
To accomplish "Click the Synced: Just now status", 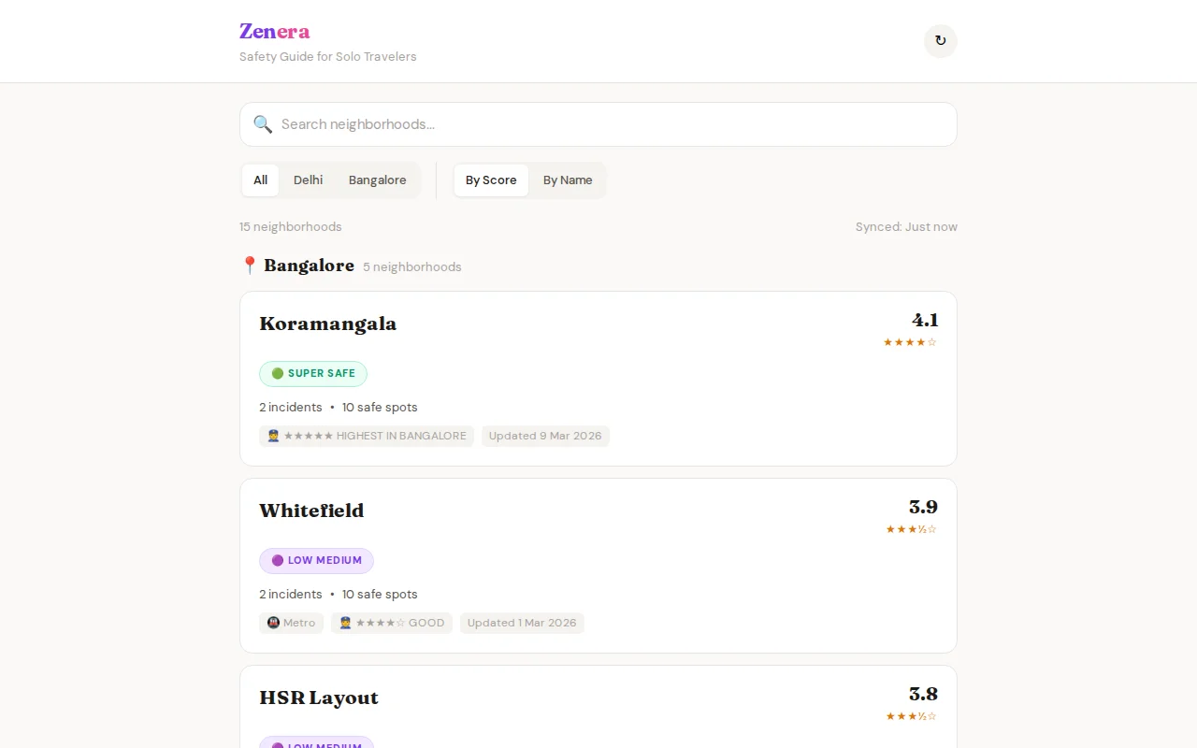I will click(x=906, y=227).
